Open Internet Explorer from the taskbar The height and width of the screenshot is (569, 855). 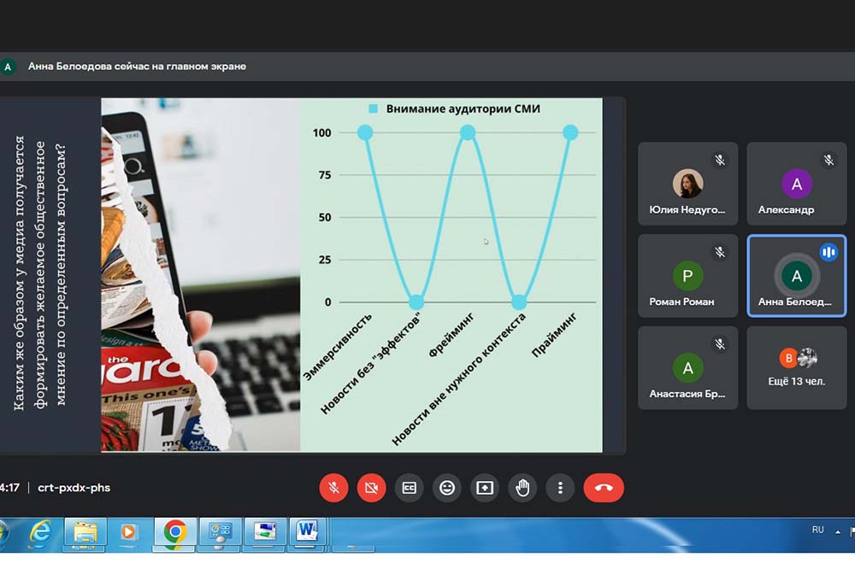(39, 533)
